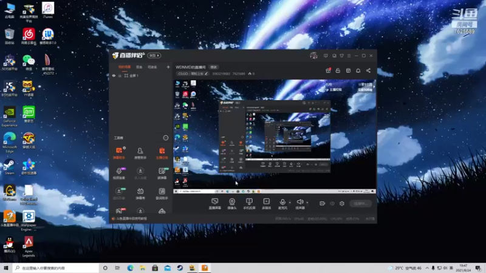This screenshot has width=486, height=273.
Task: Open the mode switch pill next to logo
Action: 154,55
